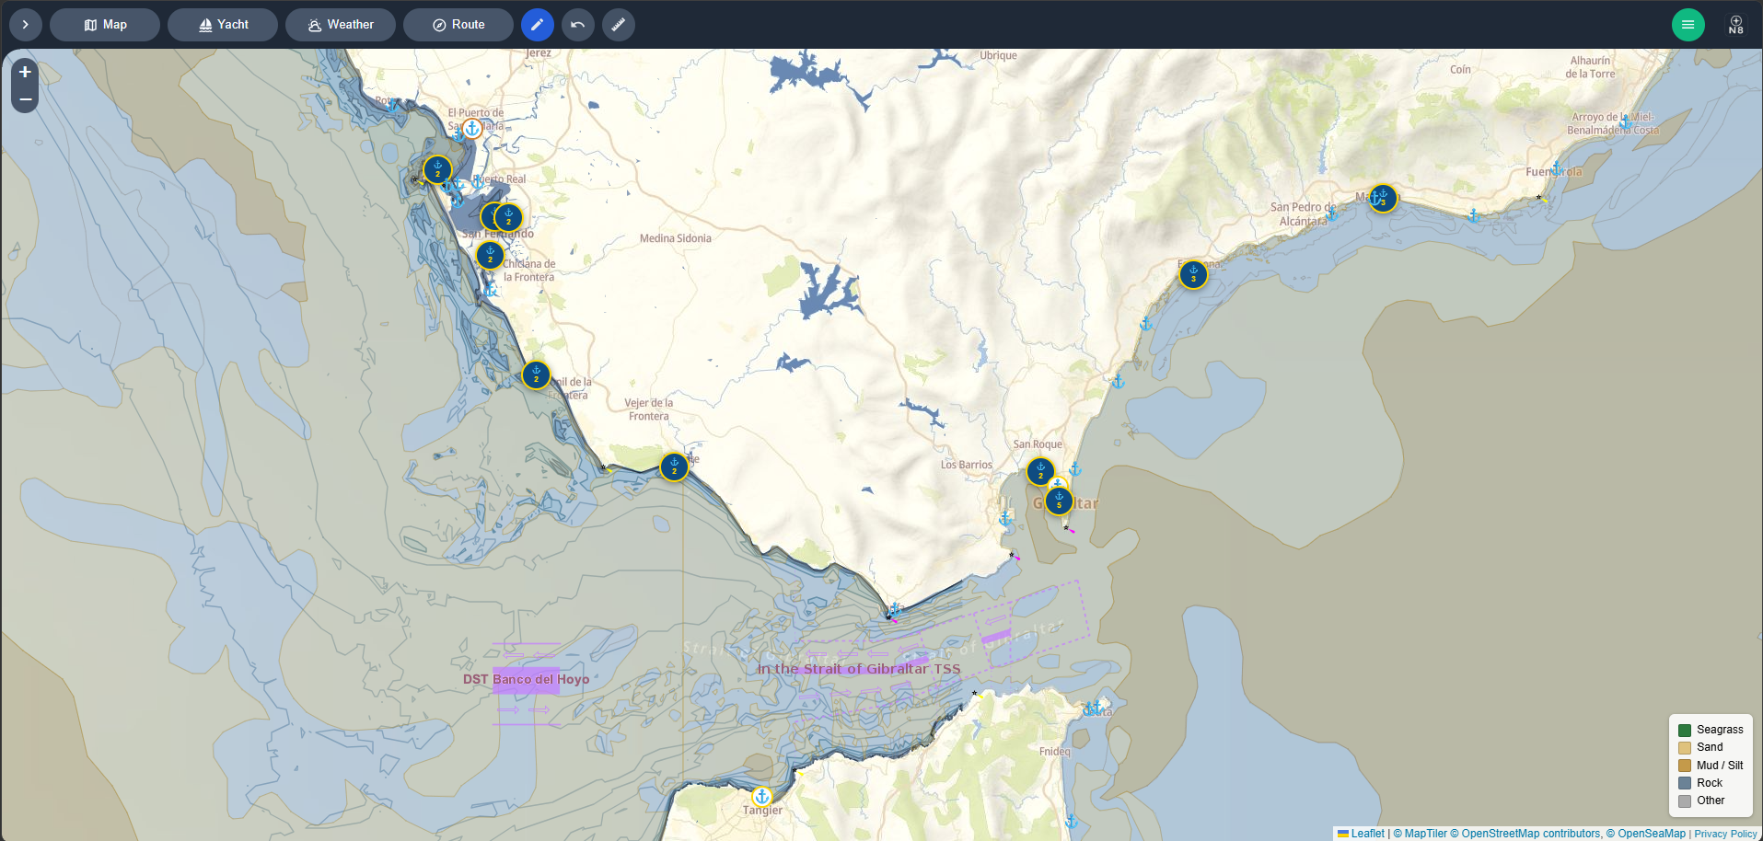Click the N8 locate icon

pyautogui.click(x=1736, y=25)
